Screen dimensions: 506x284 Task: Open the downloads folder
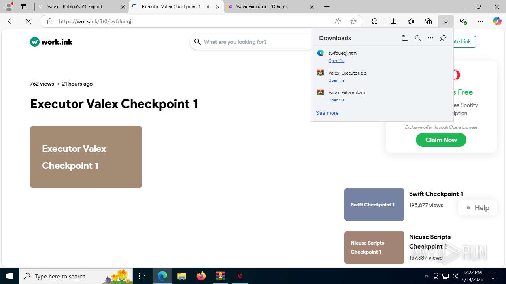[x=405, y=38]
